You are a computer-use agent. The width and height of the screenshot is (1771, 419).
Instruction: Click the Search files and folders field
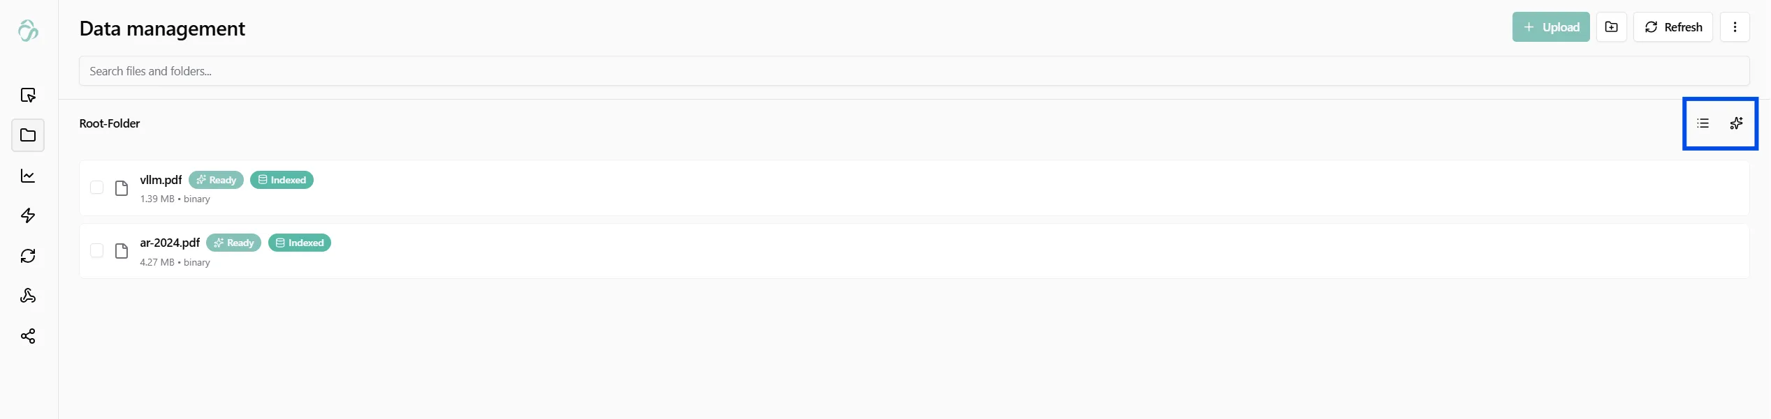click(x=914, y=71)
